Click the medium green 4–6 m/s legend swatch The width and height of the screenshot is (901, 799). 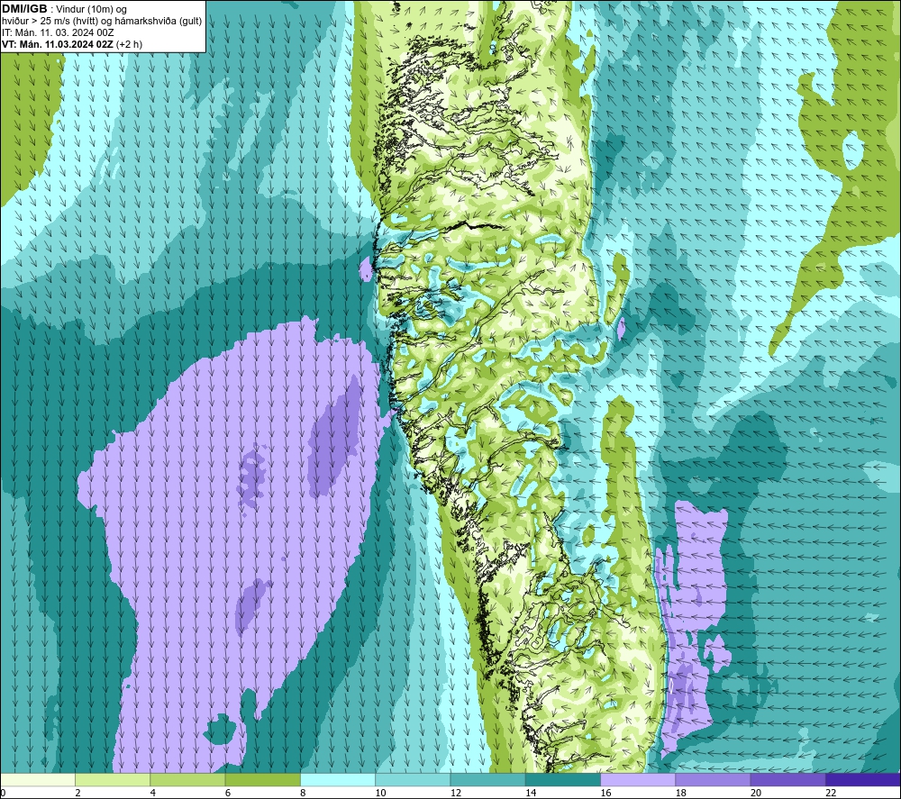click(x=188, y=779)
